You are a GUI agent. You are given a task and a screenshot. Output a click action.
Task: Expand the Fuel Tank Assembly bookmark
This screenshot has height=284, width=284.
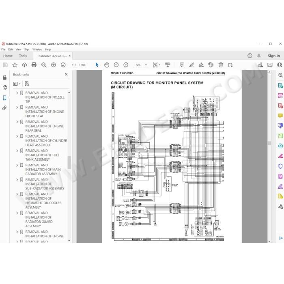tap(17, 151)
